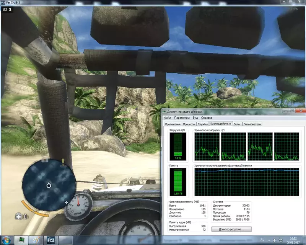Image resolution: width=306 pixels, height=245 pixels.
Task: Click the committed value 3808 / 7928
Action: point(243,219)
